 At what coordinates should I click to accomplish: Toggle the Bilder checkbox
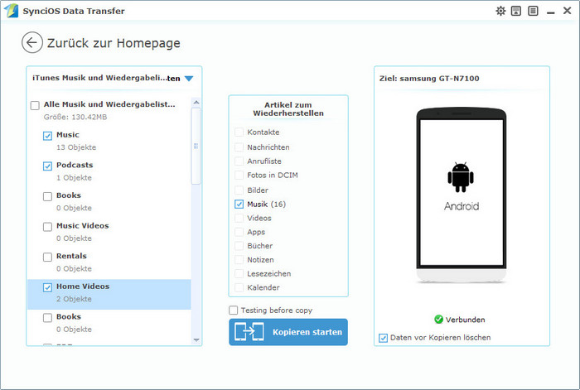click(x=239, y=190)
